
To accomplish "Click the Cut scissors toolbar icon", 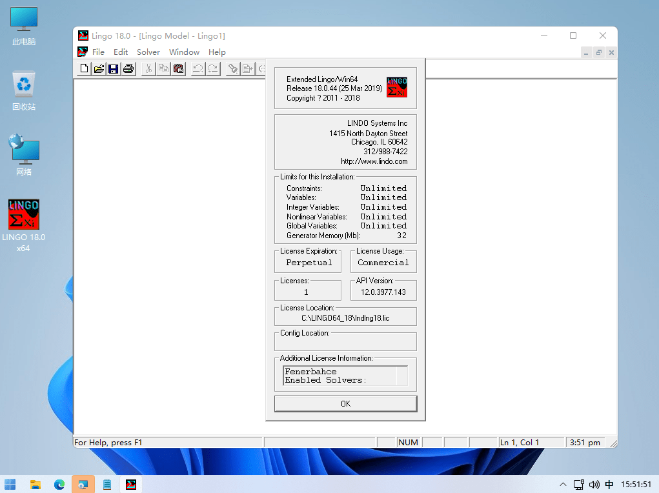I will tap(148, 68).
